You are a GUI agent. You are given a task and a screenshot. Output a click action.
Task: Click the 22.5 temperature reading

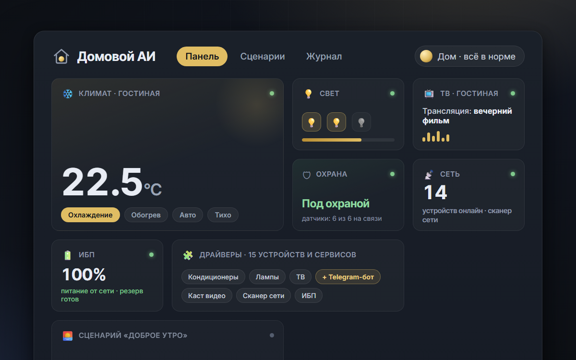(103, 182)
